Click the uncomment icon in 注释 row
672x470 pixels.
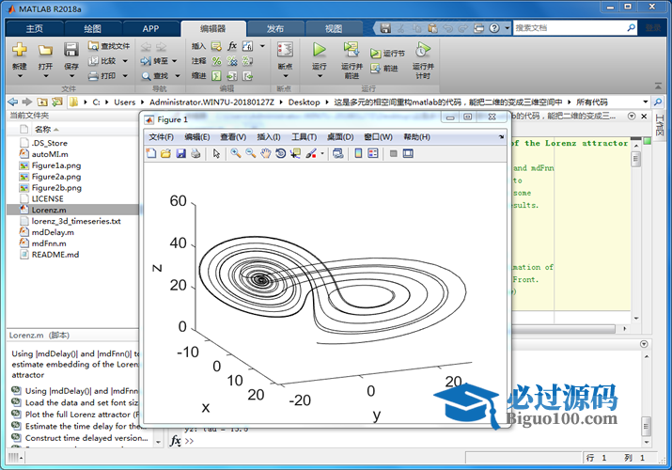pyautogui.click(x=232, y=61)
